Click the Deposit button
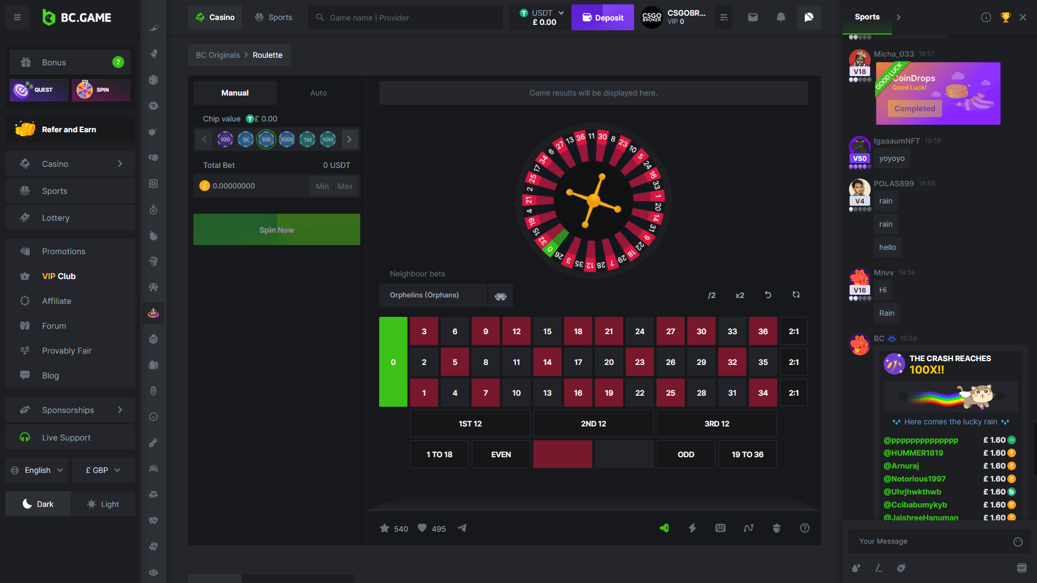Screen dimensions: 1037x583 coord(603,17)
